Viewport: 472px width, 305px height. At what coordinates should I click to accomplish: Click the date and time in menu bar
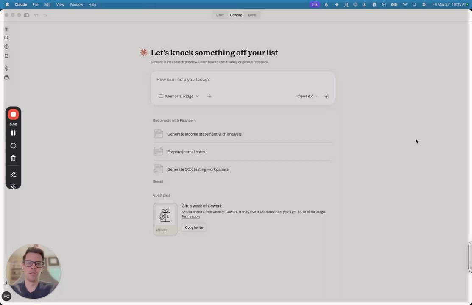(x=450, y=5)
